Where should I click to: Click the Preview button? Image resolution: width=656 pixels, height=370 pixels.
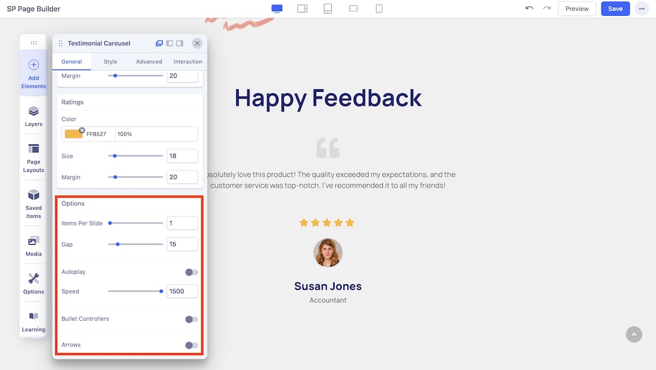[577, 9]
